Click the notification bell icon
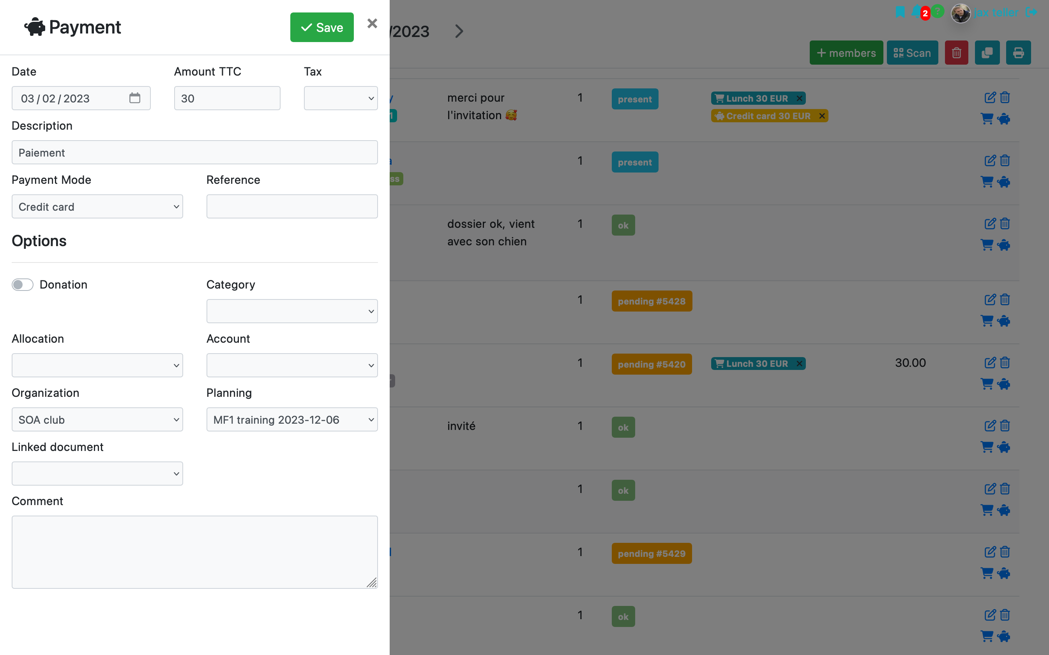This screenshot has height=655, width=1049. coord(916,12)
